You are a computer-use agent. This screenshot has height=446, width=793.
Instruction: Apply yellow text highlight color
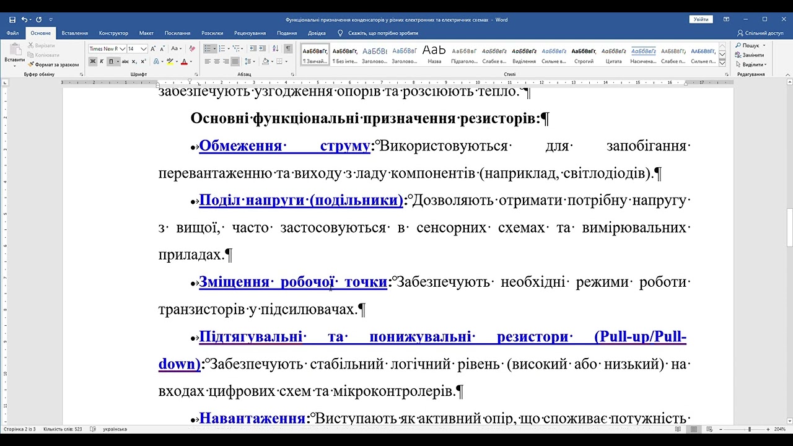point(170,61)
